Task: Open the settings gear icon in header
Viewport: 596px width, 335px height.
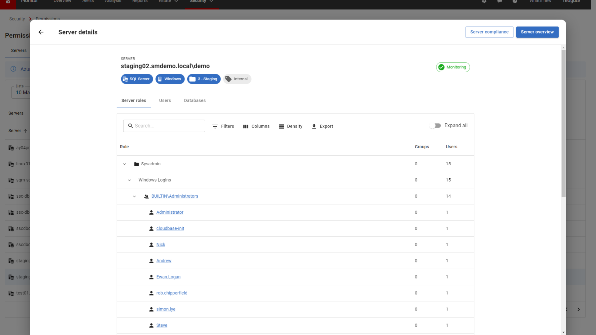Action: [484, 2]
